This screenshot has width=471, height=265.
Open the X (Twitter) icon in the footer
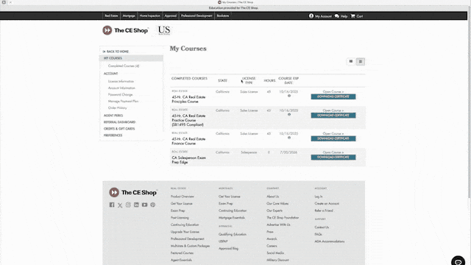[120, 205]
